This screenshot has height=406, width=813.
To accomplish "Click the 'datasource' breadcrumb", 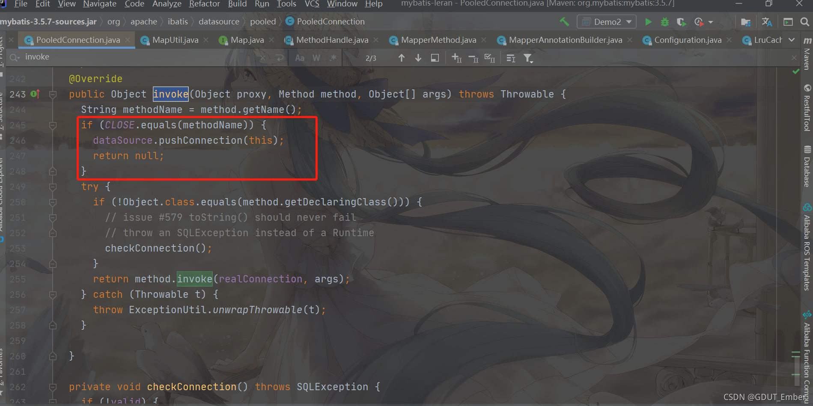I will point(219,21).
